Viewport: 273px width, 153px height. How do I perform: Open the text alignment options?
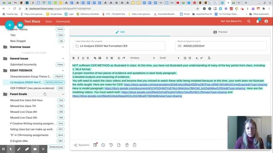[119, 58]
